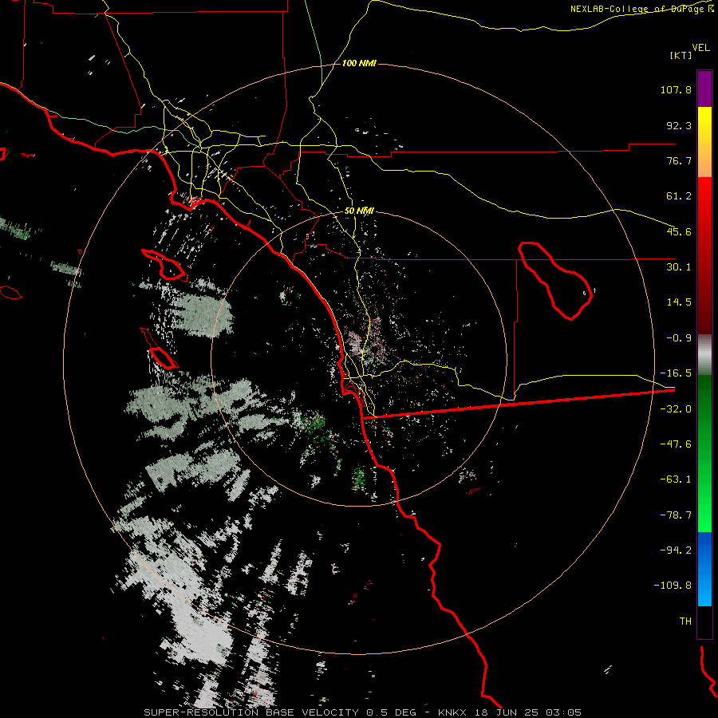Click the 92.3 velocity scale value
This screenshot has width=718, height=718.
(679, 125)
